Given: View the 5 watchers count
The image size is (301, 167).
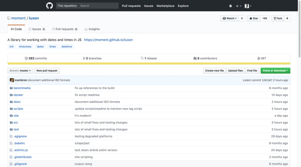Looking at the screenshot, I should (x=242, y=18).
